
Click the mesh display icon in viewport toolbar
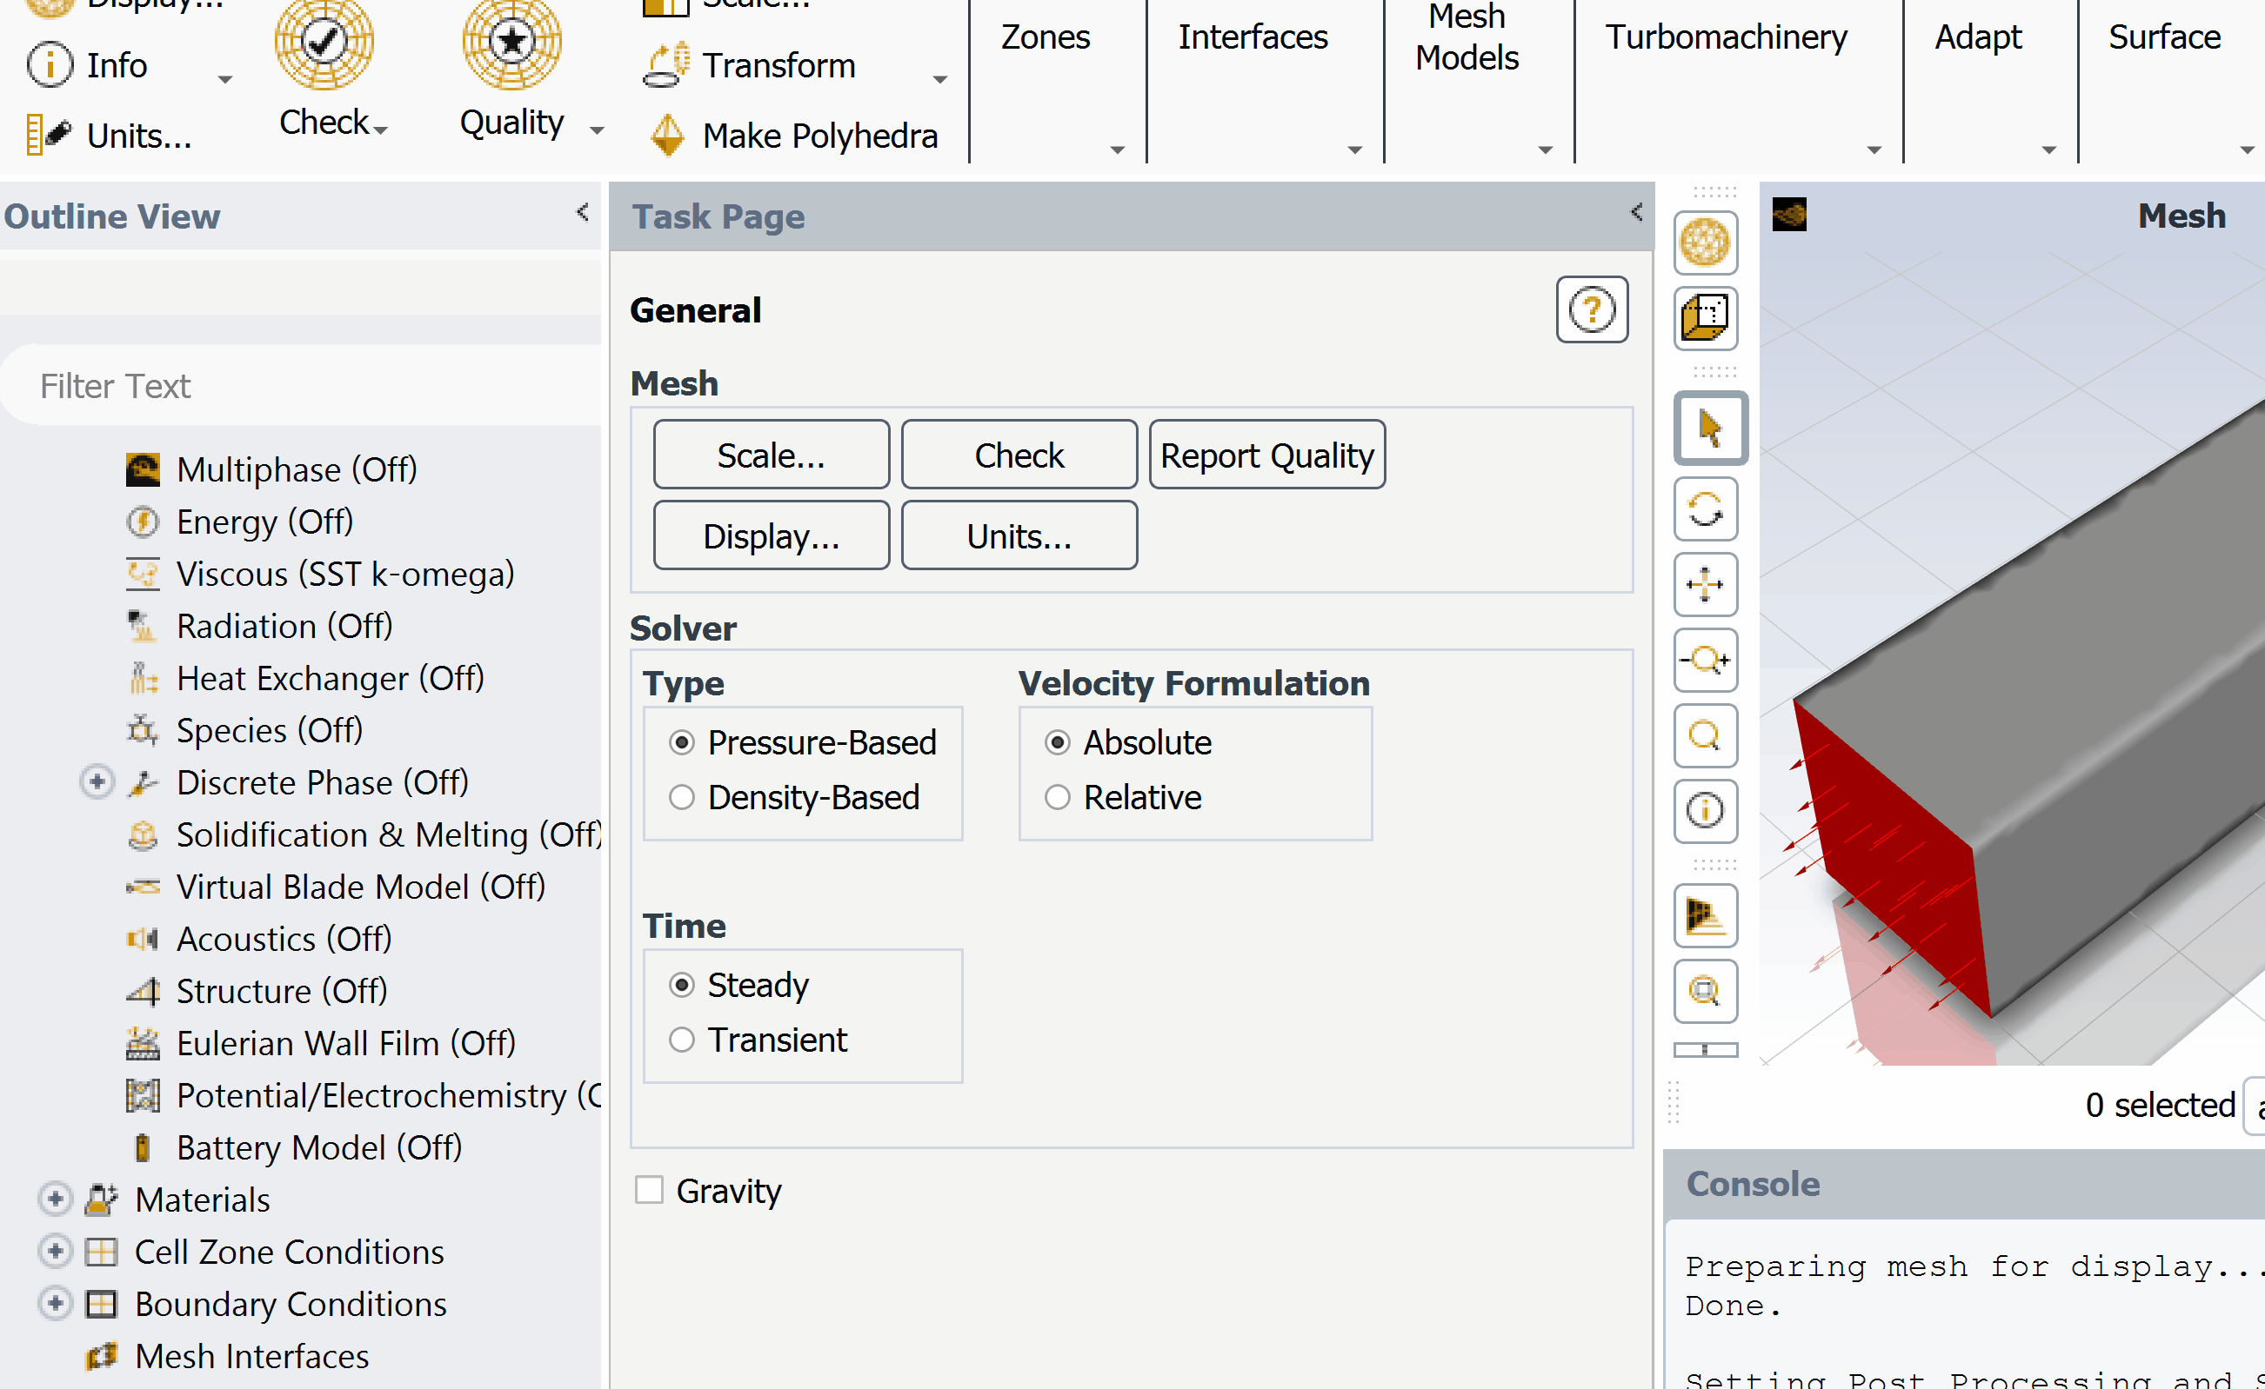1705,243
